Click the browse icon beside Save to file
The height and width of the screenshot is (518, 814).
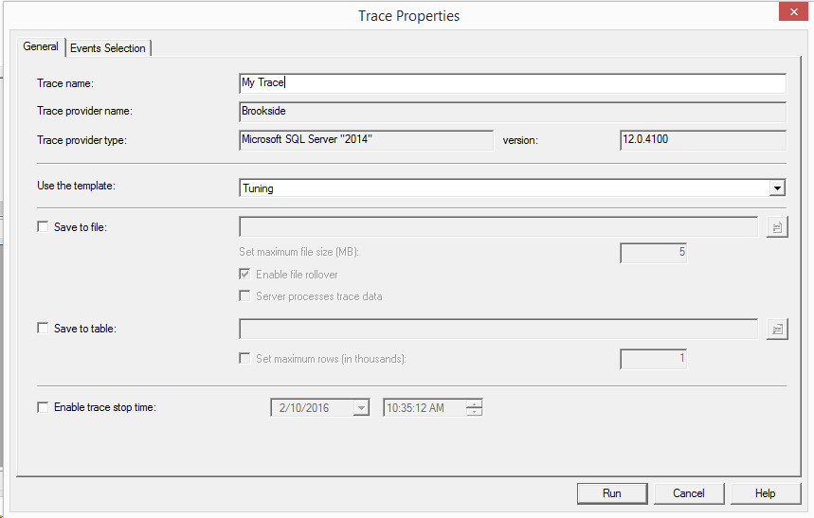(777, 227)
